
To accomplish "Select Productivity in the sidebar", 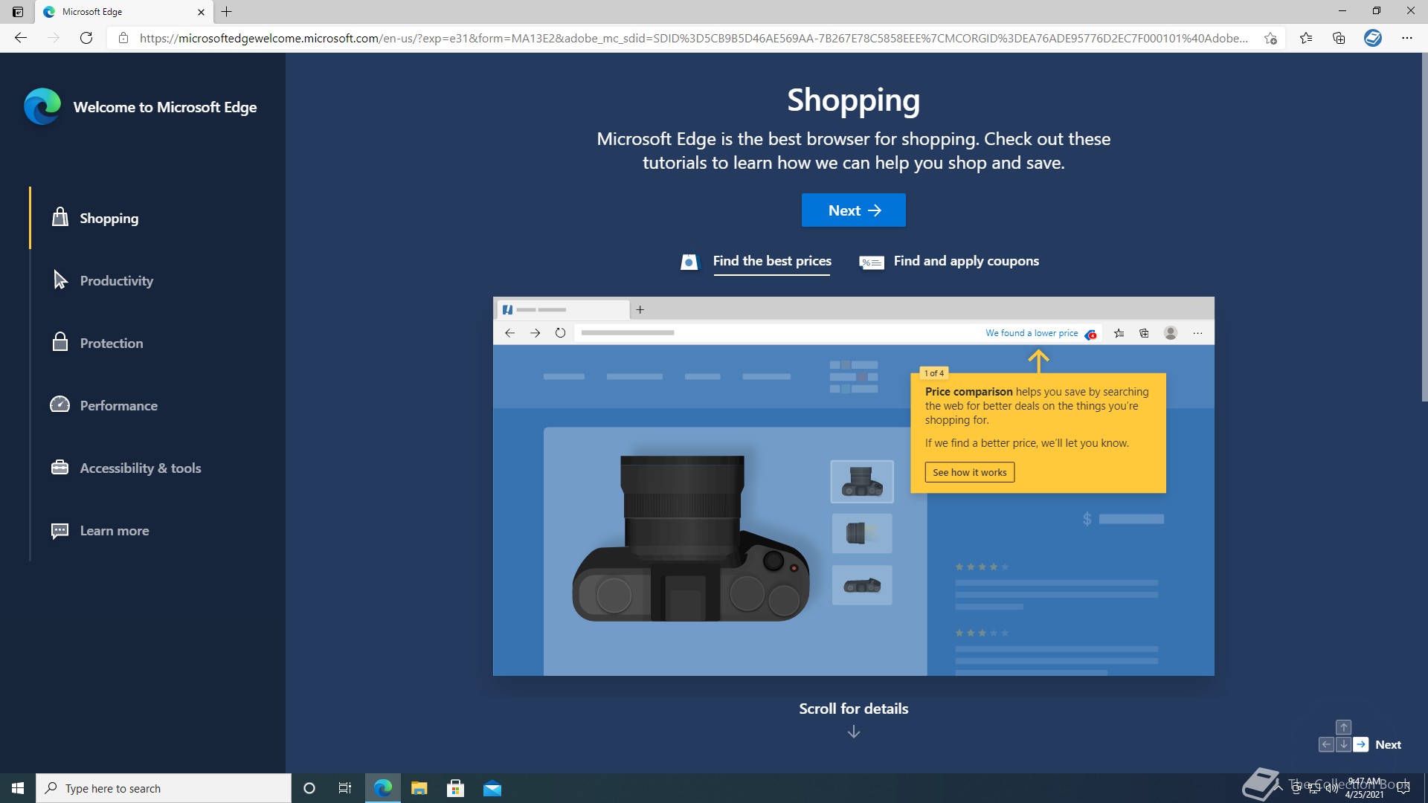I will (117, 280).
